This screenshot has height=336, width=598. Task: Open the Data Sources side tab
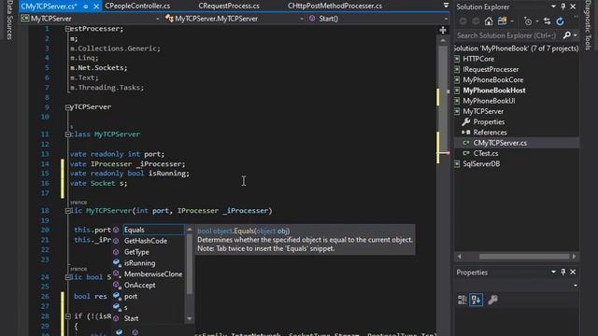coord(9,20)
